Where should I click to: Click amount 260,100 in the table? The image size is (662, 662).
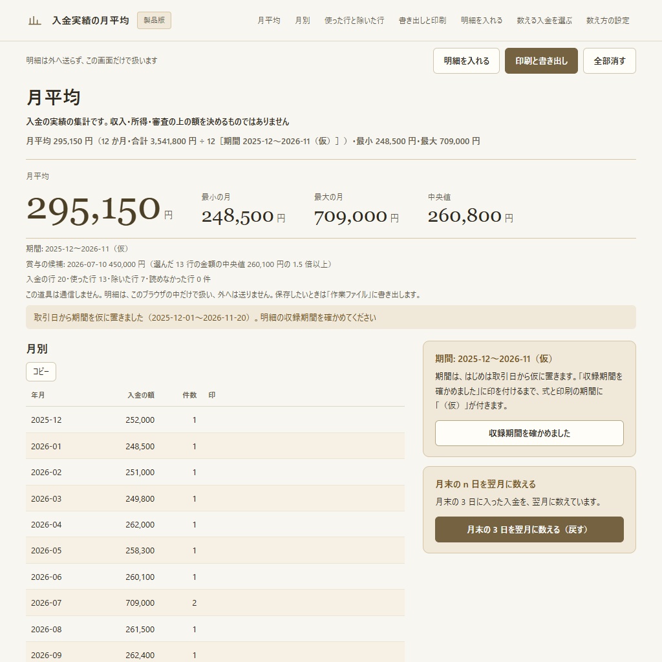[140, 577]
